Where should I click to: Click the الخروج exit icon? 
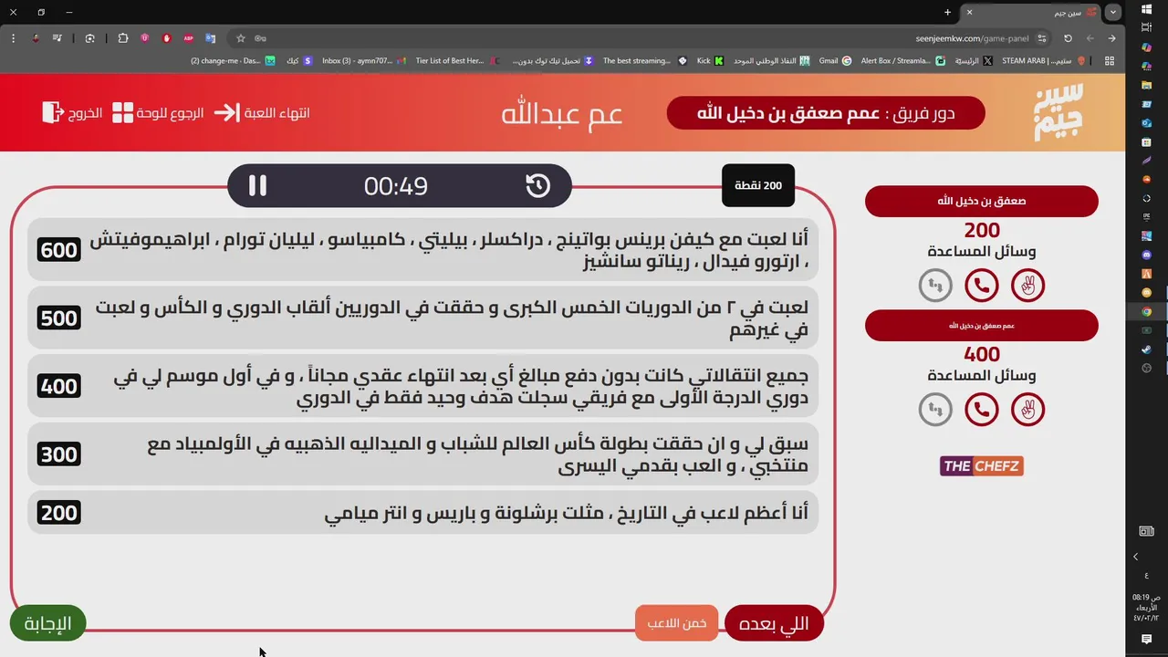53,112
